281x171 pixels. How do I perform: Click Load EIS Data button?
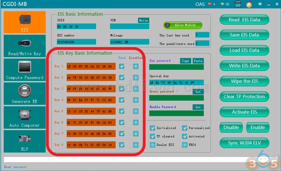point(244,50)
